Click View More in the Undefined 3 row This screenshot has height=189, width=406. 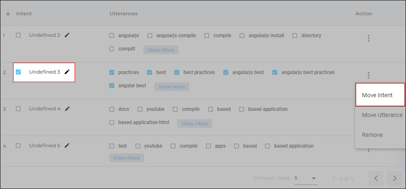coord(172,87)
